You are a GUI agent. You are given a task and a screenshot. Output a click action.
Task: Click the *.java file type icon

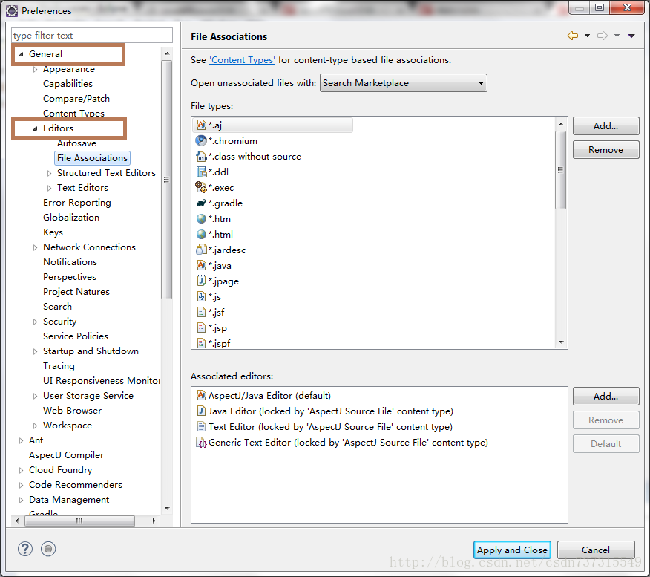(x=201, y=265)
